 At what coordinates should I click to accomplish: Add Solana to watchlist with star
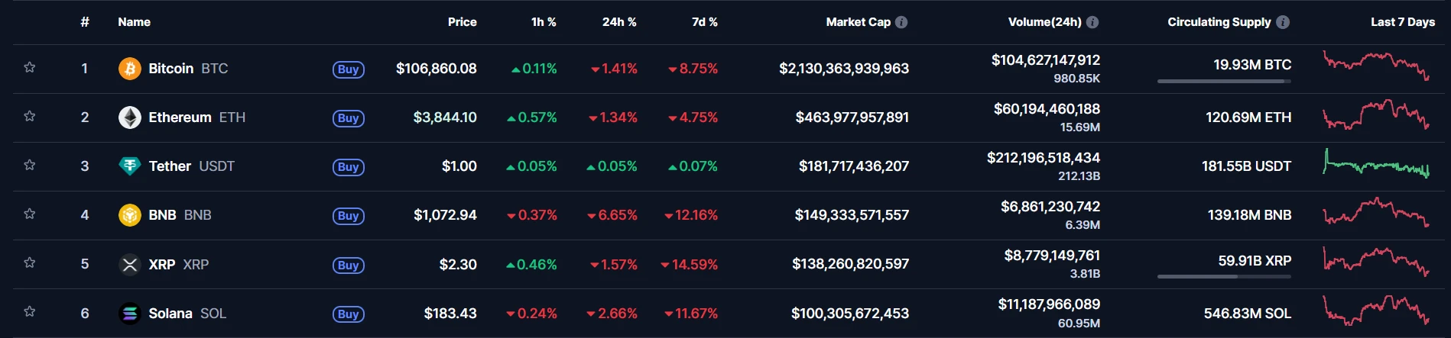point(30,311)
